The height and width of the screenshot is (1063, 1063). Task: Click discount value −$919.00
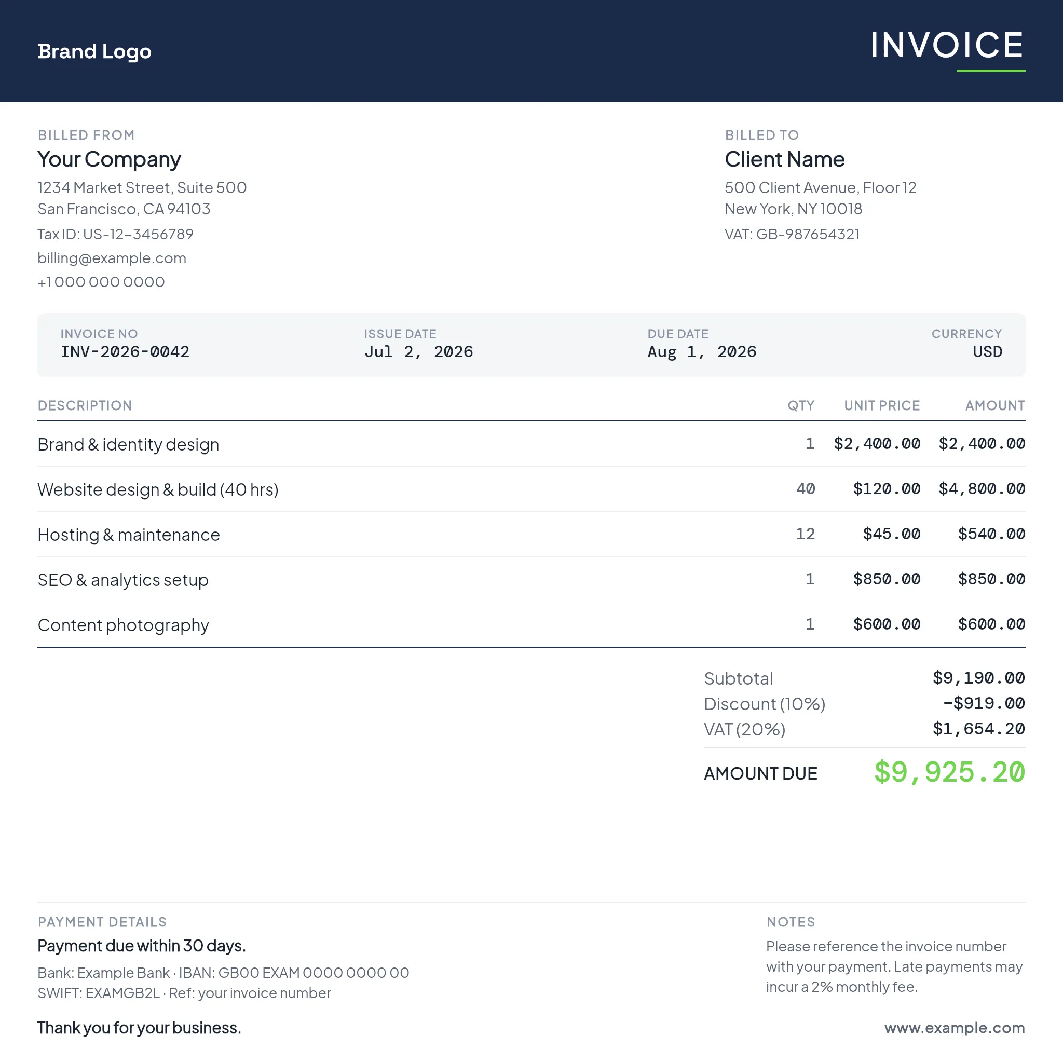pyautogui.click(x=984, y=703)
